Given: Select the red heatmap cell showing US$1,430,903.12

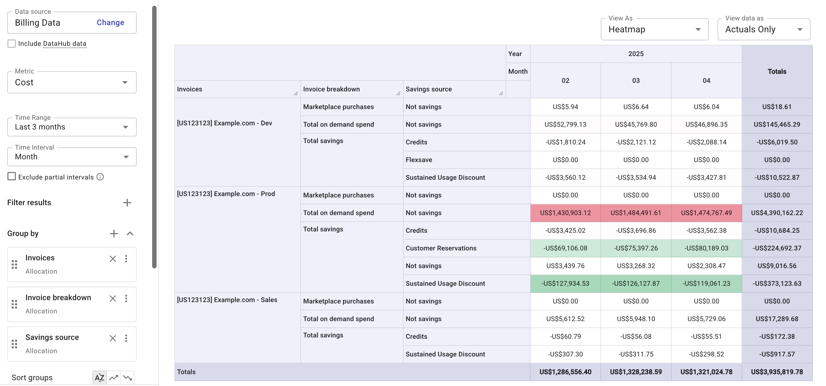Looking at the screenshot, I should coord(565,213).
